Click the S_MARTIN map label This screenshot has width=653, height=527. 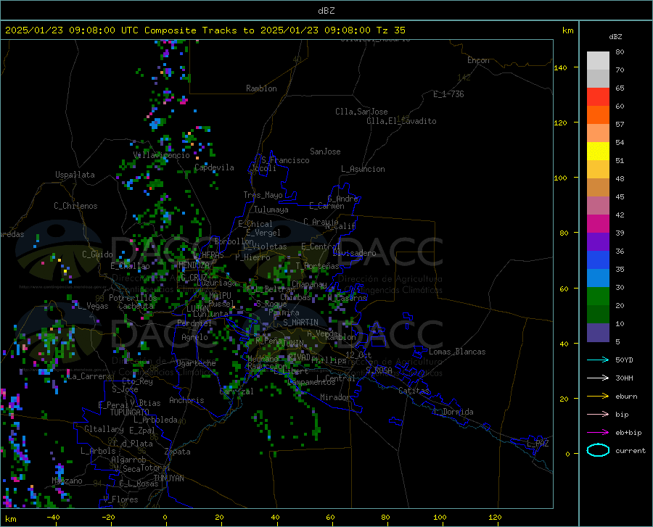tap(300, 323)
